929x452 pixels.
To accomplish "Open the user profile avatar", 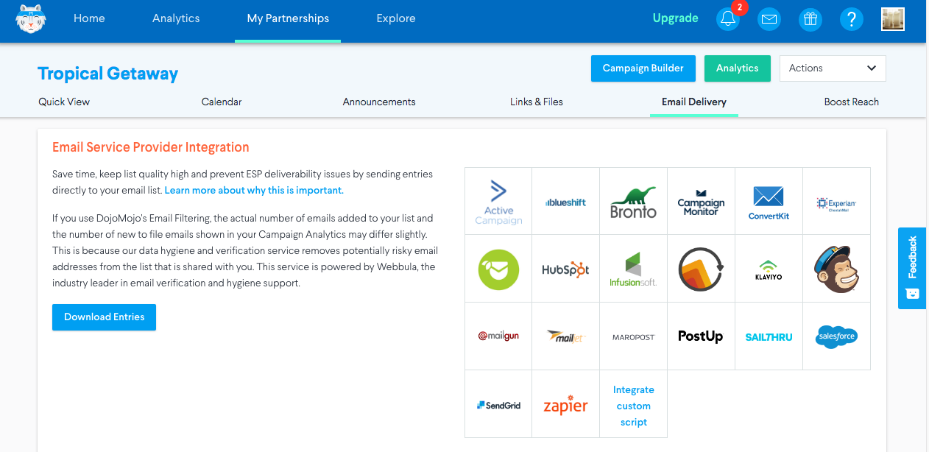I will [x=893, y=19].
